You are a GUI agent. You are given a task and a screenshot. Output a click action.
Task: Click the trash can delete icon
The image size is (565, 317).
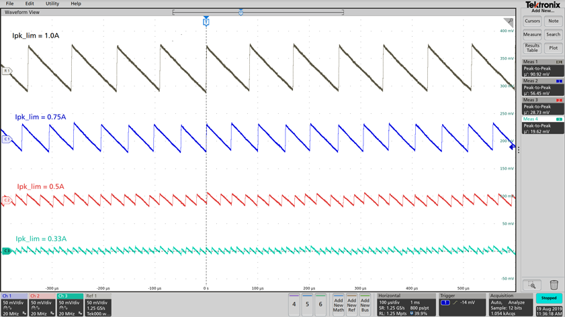tap(554, 285)
